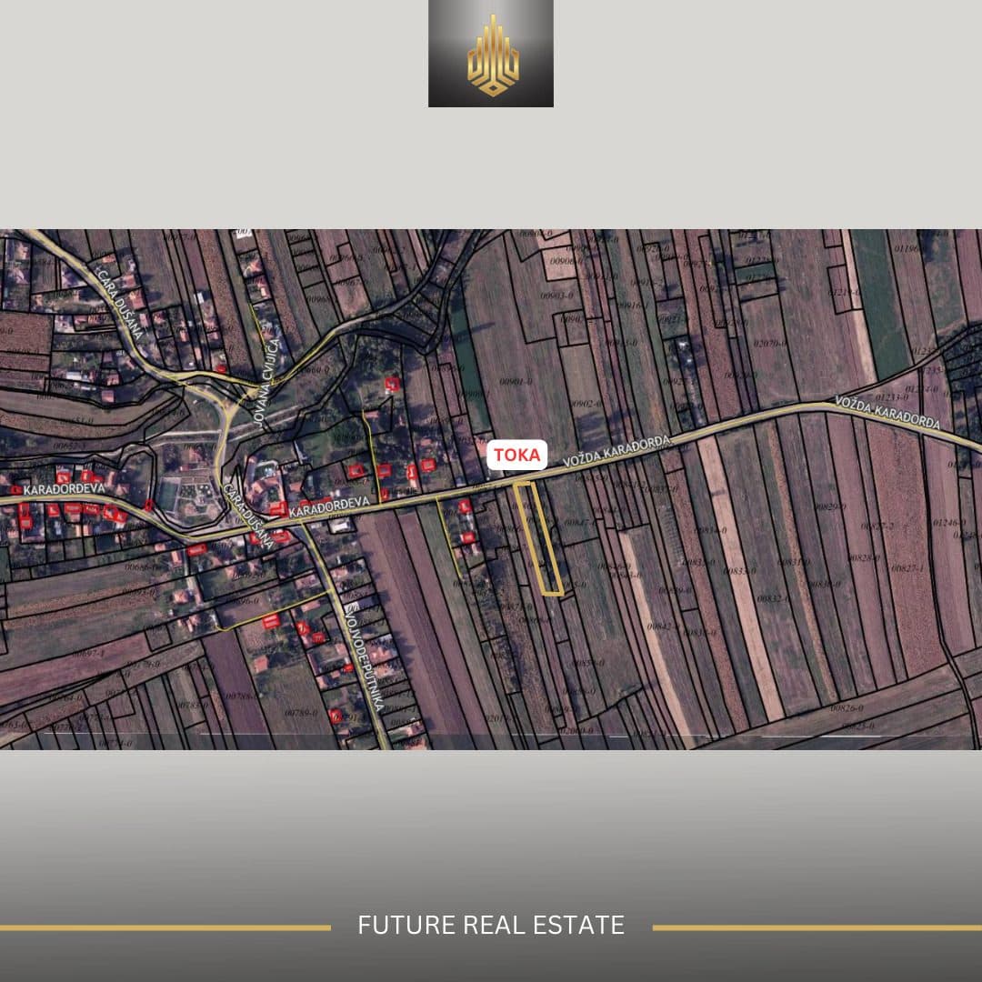Select parcel number 02070-0
Viewport: 982px width, 982px height.
(770, 343)
